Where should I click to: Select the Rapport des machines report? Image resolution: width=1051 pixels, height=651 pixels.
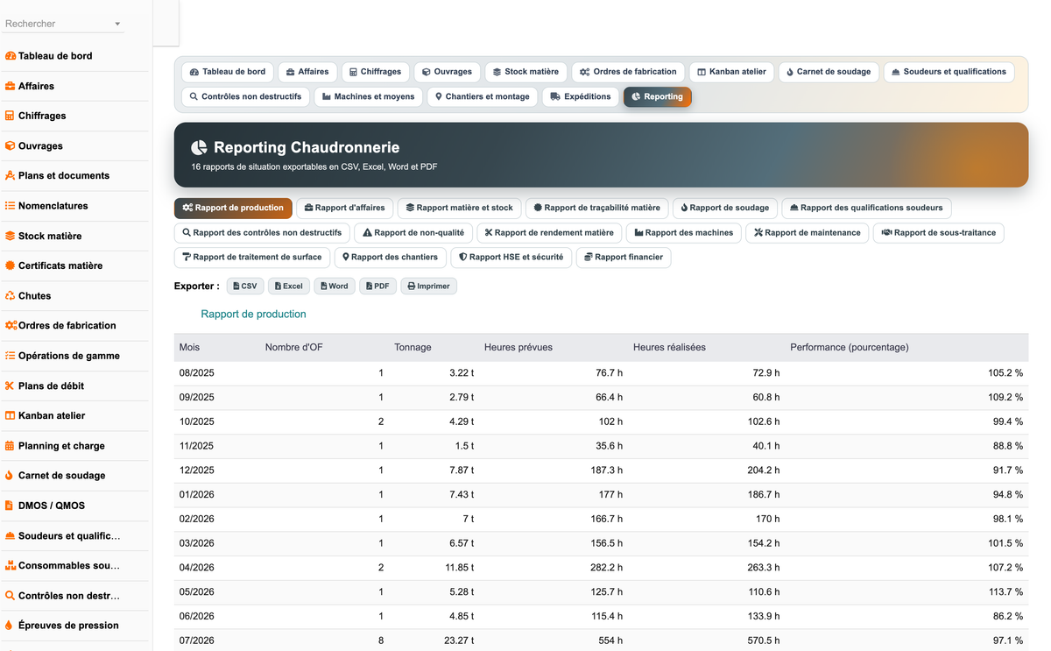(684, 233)
